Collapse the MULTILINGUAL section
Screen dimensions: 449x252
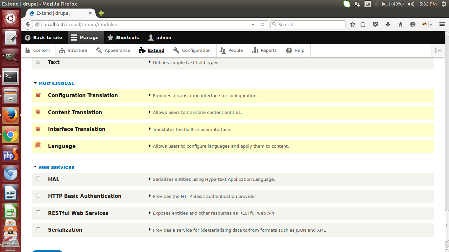[35, 83]
